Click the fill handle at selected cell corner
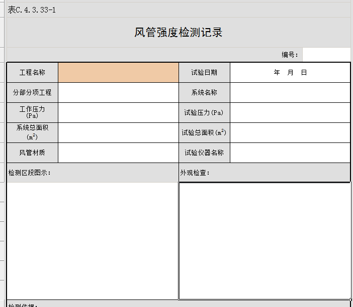This screenshot has width=353, height=307. pyautogui.click(x=350, y=299)
